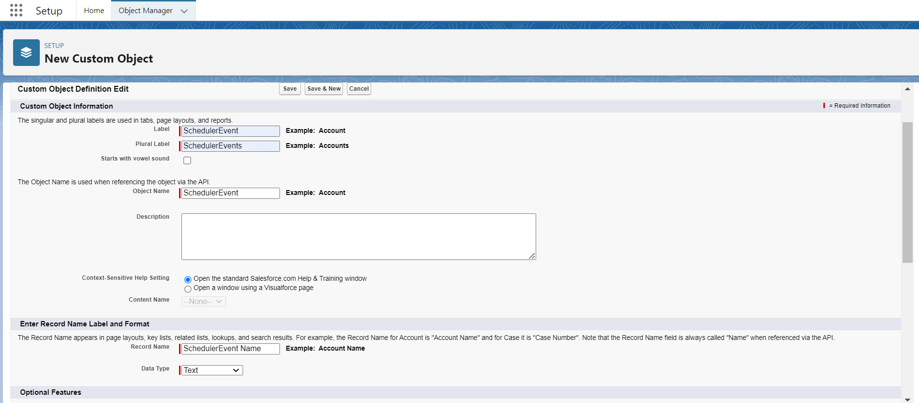Expand the Object Manager tab chevron
This screenshot has height=403, width=919.
(x=184, y=11)
